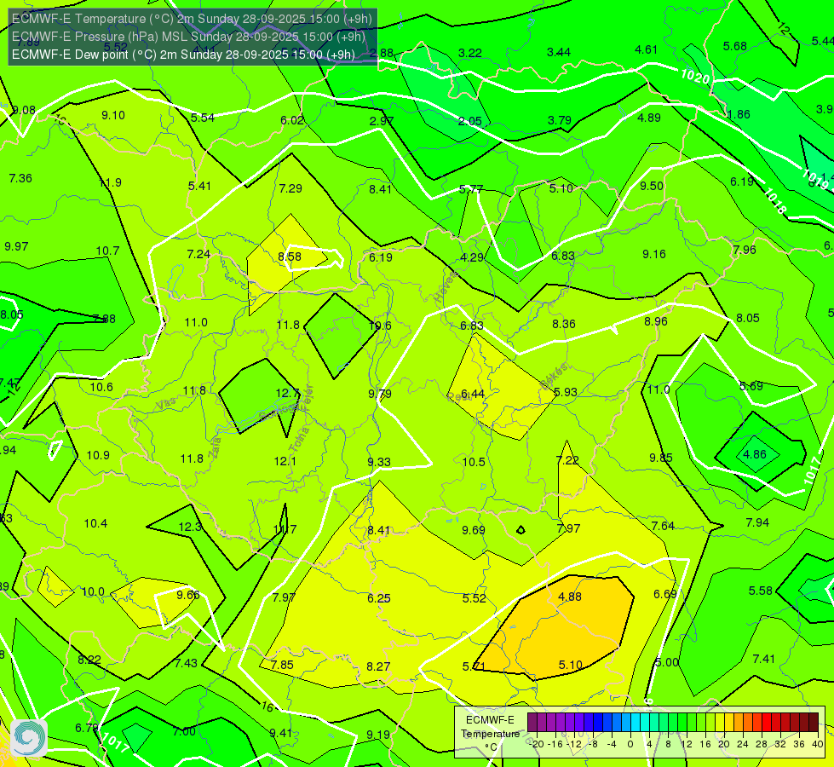Viewport: 834px width, 767px height.
Task: Click the grid value 11.9
Action: click(x=110, y=183)
